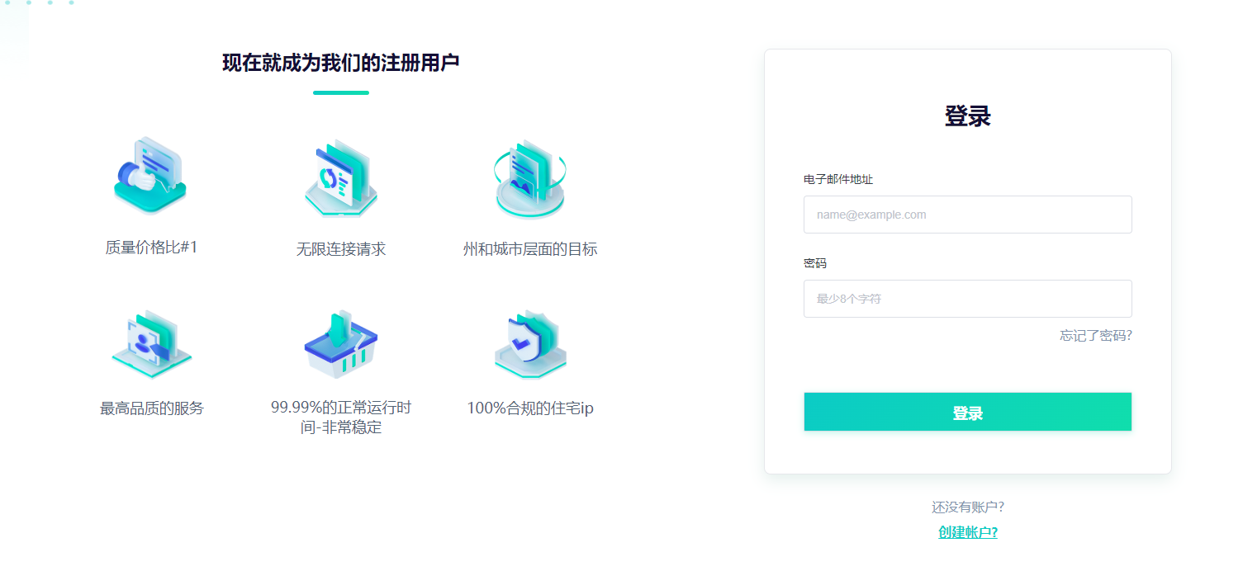Click the 州和城市层面的目标 text label

(x=529, y=249)
